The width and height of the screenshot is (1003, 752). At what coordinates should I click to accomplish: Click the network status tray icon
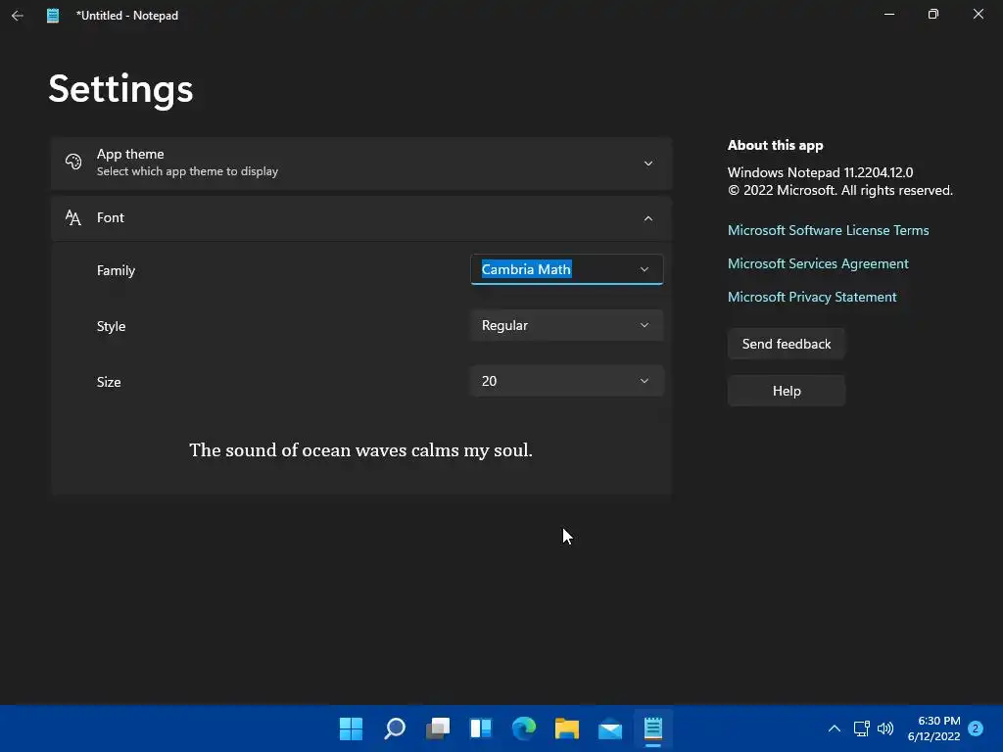click(862, 728)
